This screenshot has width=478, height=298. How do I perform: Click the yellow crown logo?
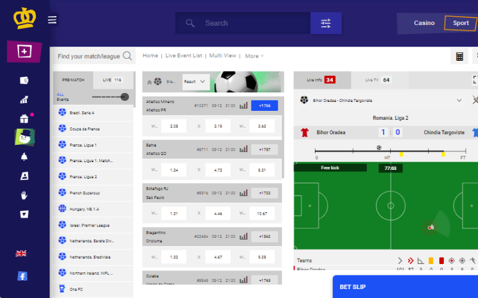[24, 18]
